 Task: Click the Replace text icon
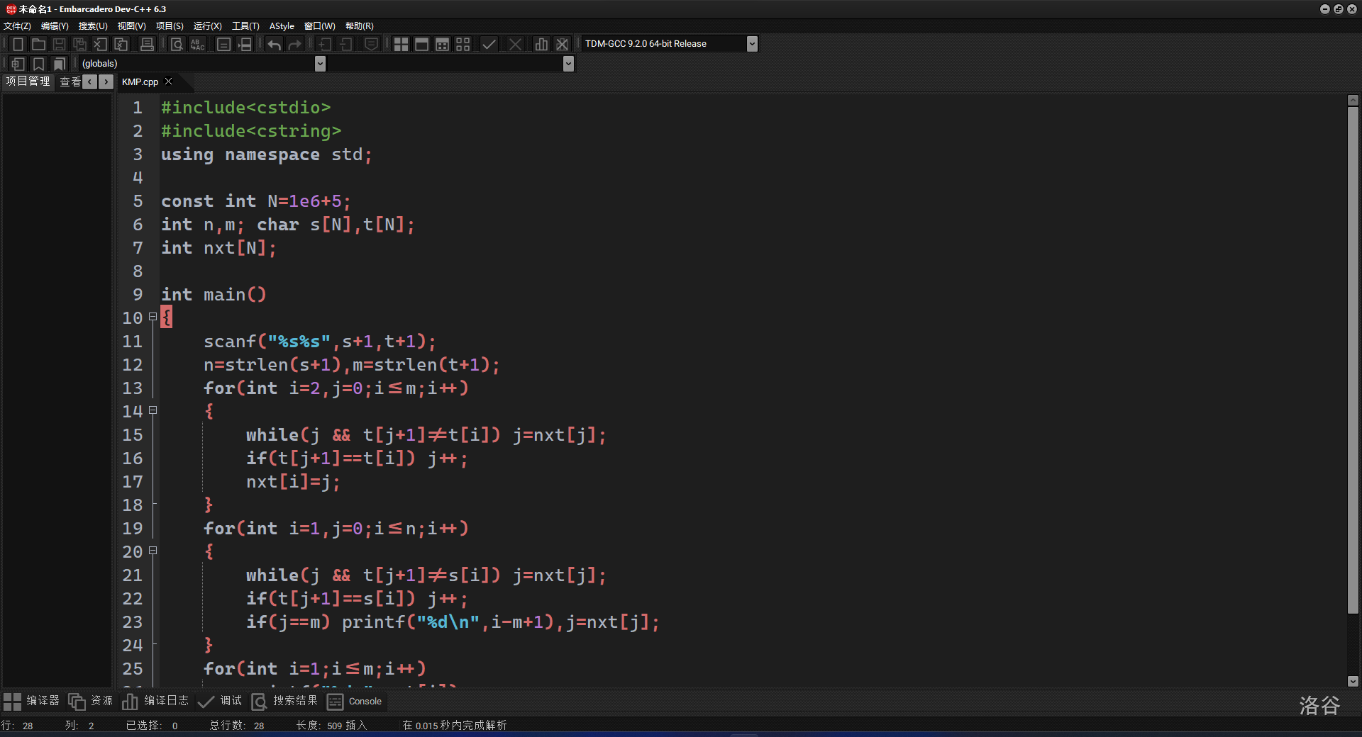coord(197,44)
